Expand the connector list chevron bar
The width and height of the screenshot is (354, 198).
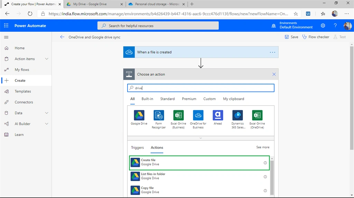201,138
